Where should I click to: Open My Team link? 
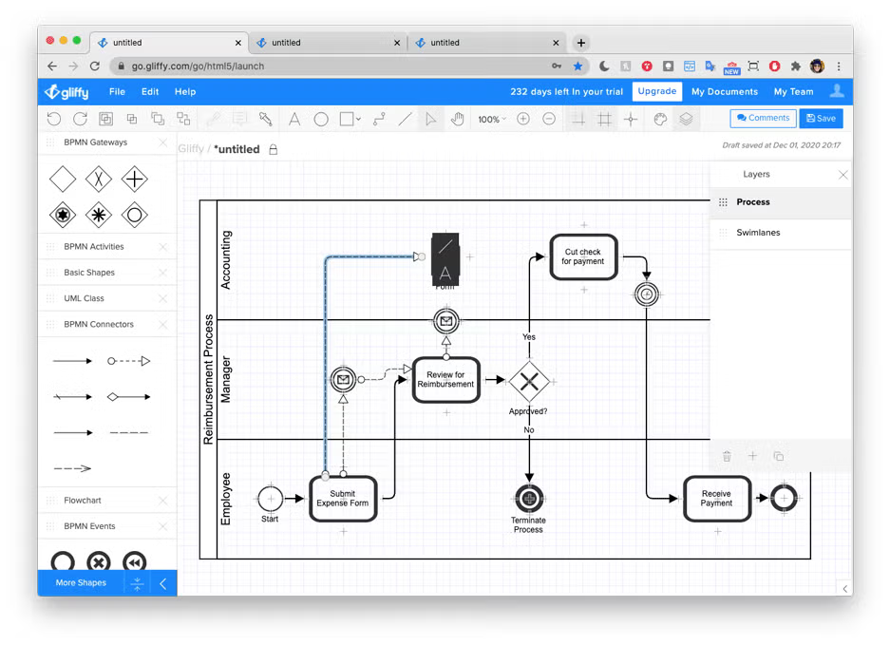pos(793,91)
